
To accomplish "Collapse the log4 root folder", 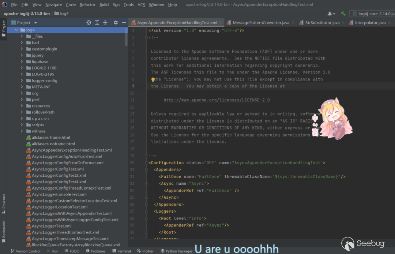I will [16, 30].
